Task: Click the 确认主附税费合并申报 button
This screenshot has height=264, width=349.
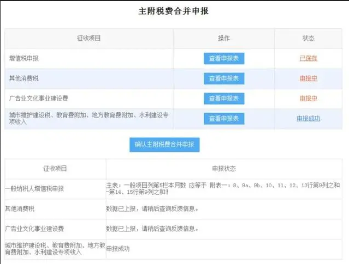Action: 164,145
